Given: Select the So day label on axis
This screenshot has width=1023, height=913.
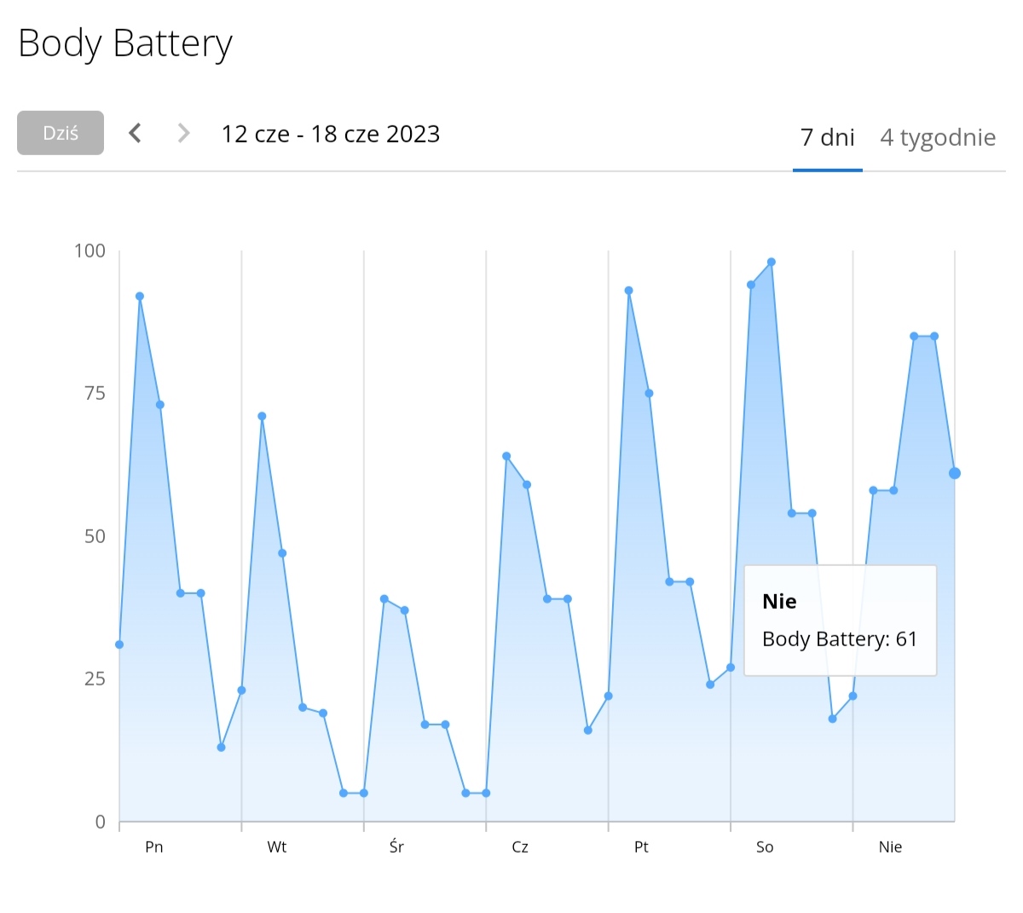Looking at the screenshot, I should coord(765,847).
